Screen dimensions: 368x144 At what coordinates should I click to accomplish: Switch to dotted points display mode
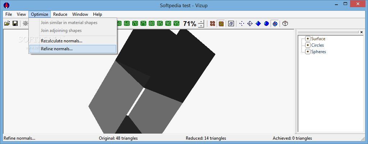242,23
